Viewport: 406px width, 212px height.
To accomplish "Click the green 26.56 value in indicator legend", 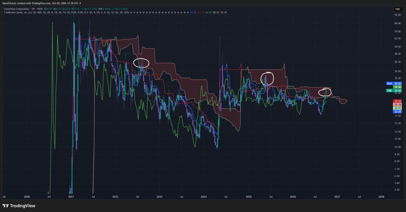I will click(208, 13).
